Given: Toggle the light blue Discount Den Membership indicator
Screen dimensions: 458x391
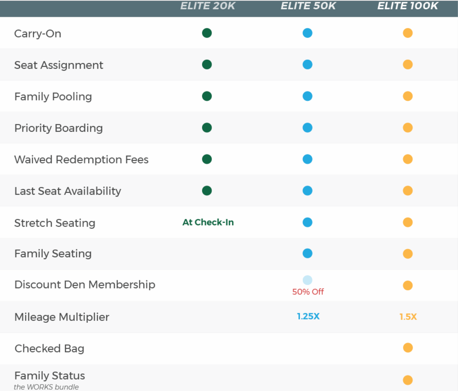Looking at the screenshot, I should (x=308, y=280).
